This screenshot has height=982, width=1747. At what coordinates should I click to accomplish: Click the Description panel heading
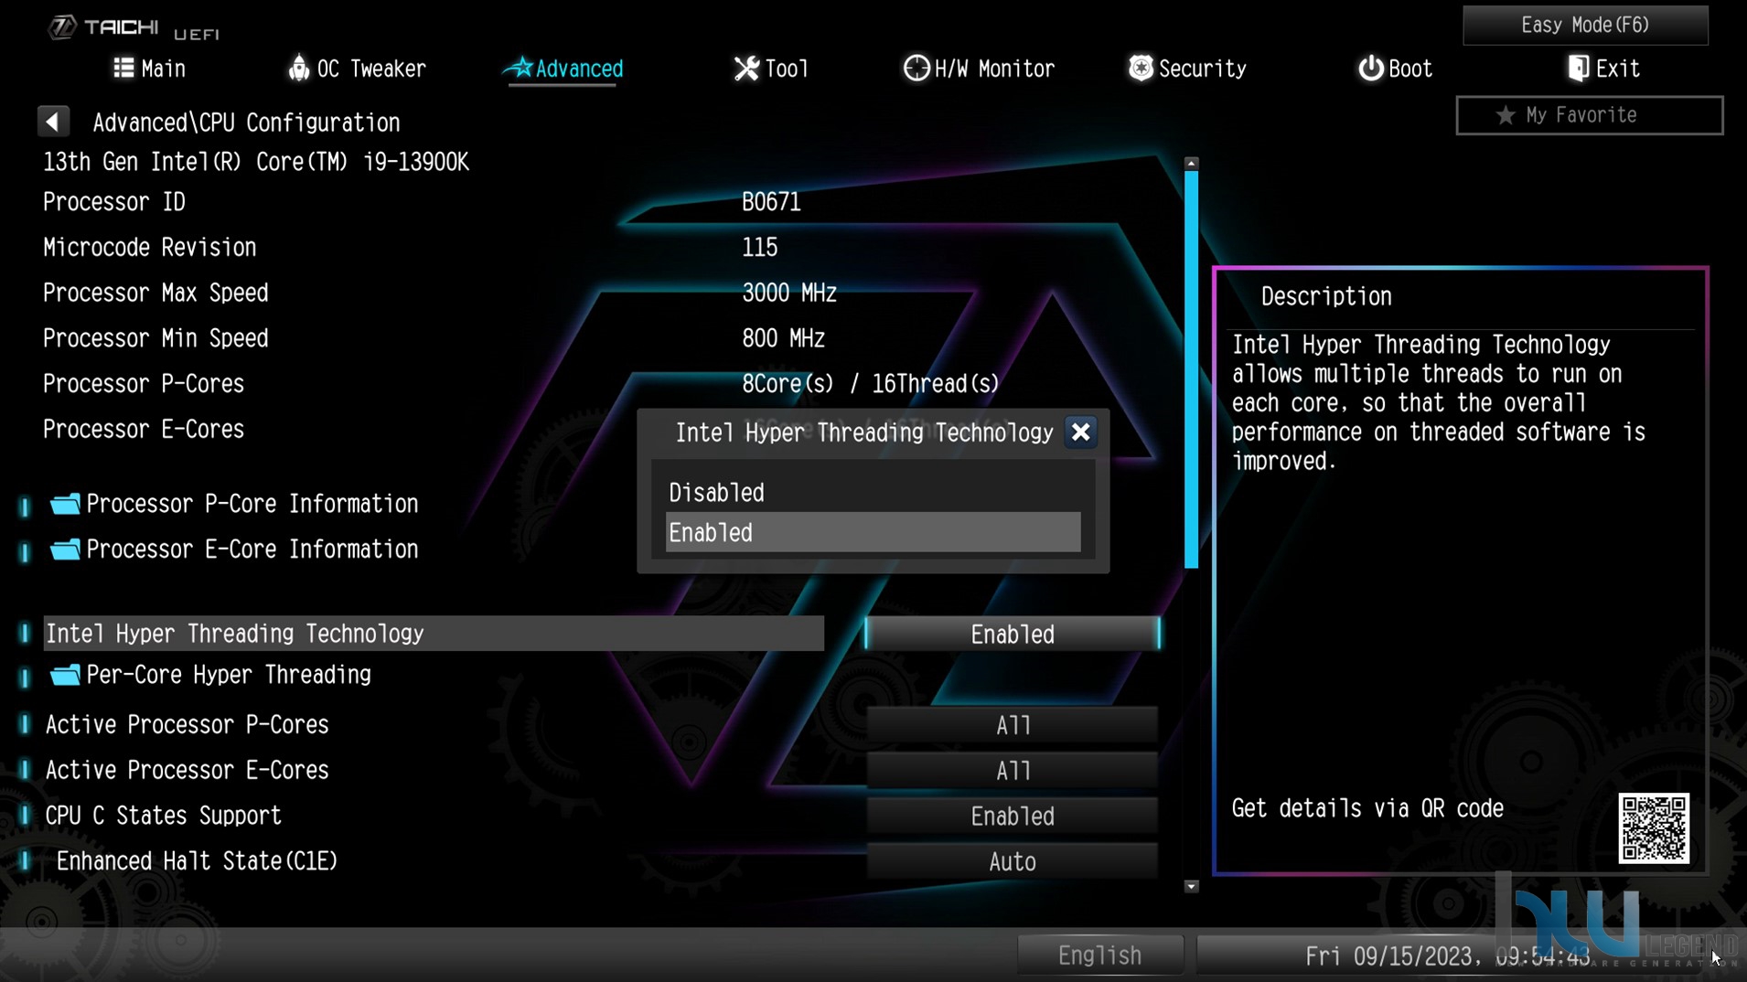1325,296
